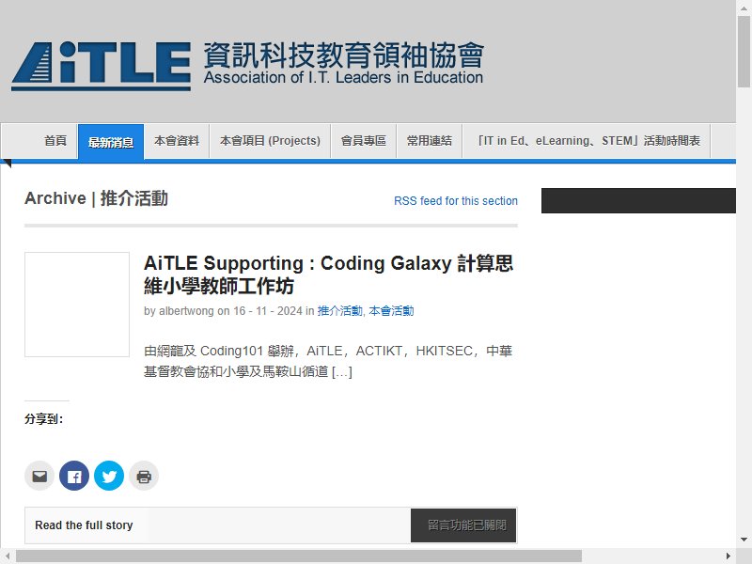Click the AiTLE logo in the header
Image resolution: width=752 pixels, height=564 pixels.
[102, 66]
